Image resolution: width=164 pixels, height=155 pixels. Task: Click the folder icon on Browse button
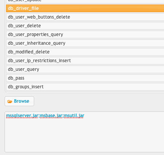pyautogui.click(x=10, y=101)
